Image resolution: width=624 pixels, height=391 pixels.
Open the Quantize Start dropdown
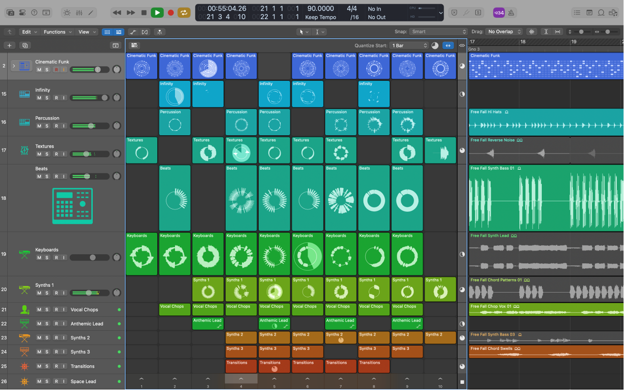coord(409,45)
